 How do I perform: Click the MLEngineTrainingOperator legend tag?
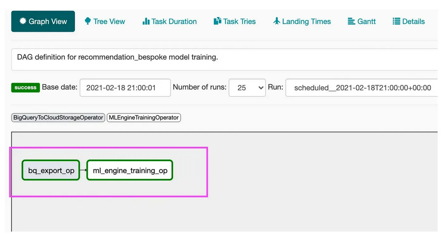click(x=144, y=118)
